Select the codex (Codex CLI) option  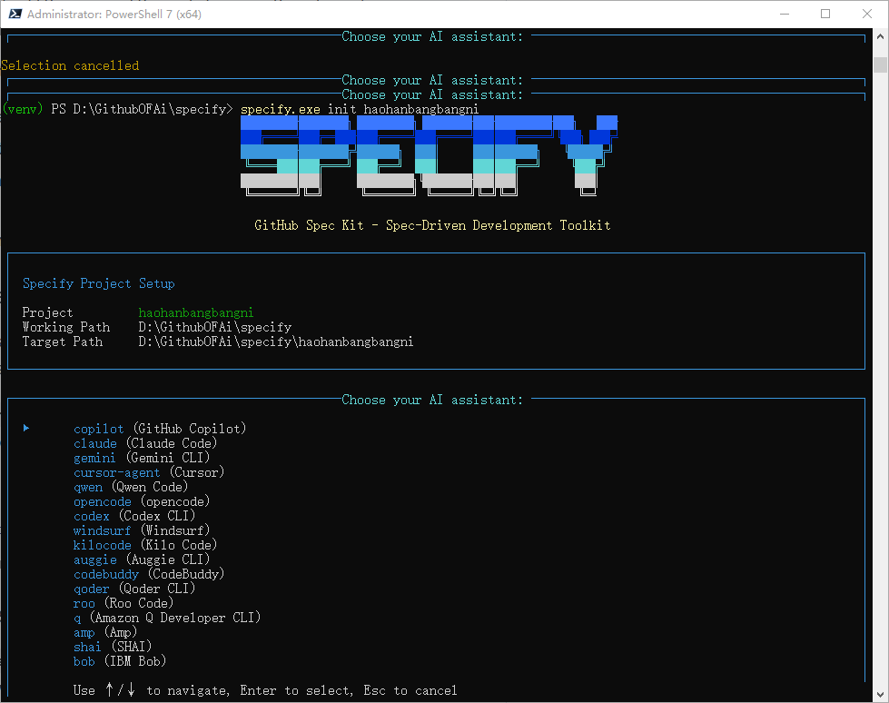(134, 516)
